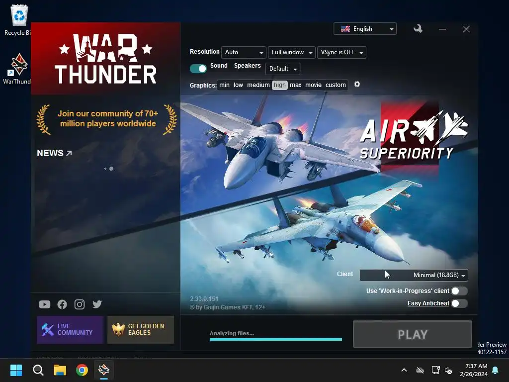Click the Analyzing files progress bar

click(x=276, y=339)
